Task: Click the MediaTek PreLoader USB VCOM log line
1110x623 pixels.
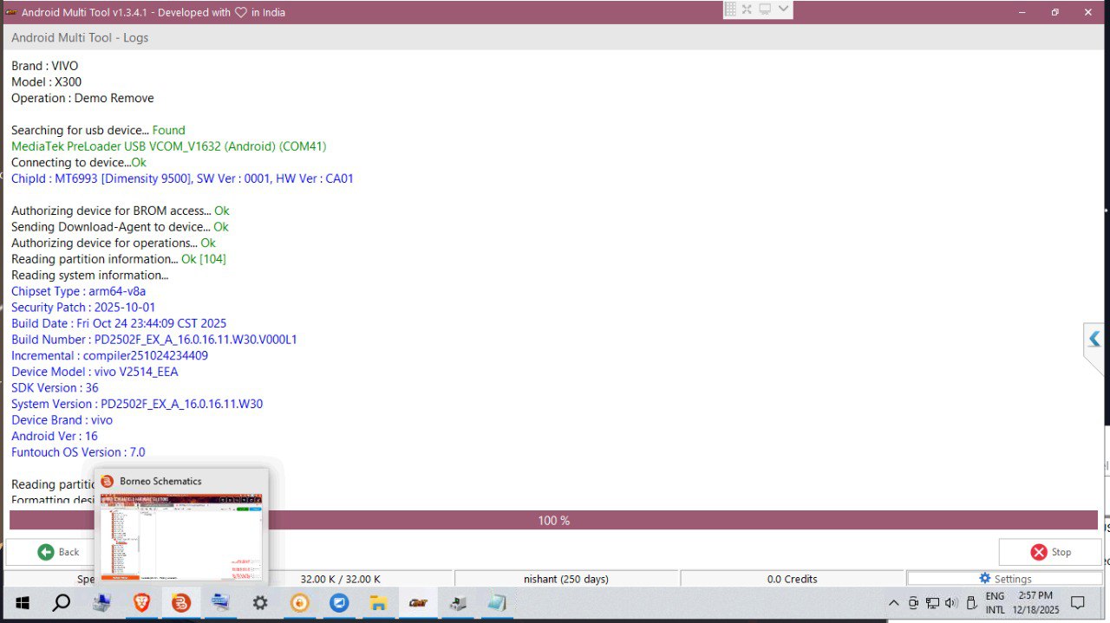Action: (x=169, y=146)
